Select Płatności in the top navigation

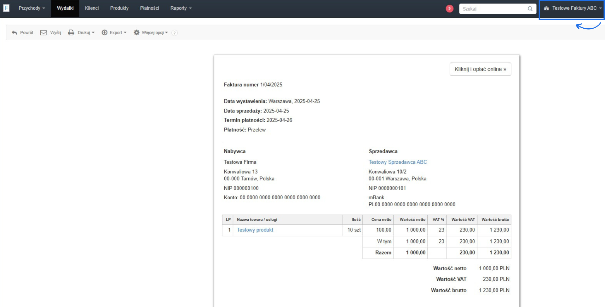pos(149,8)
